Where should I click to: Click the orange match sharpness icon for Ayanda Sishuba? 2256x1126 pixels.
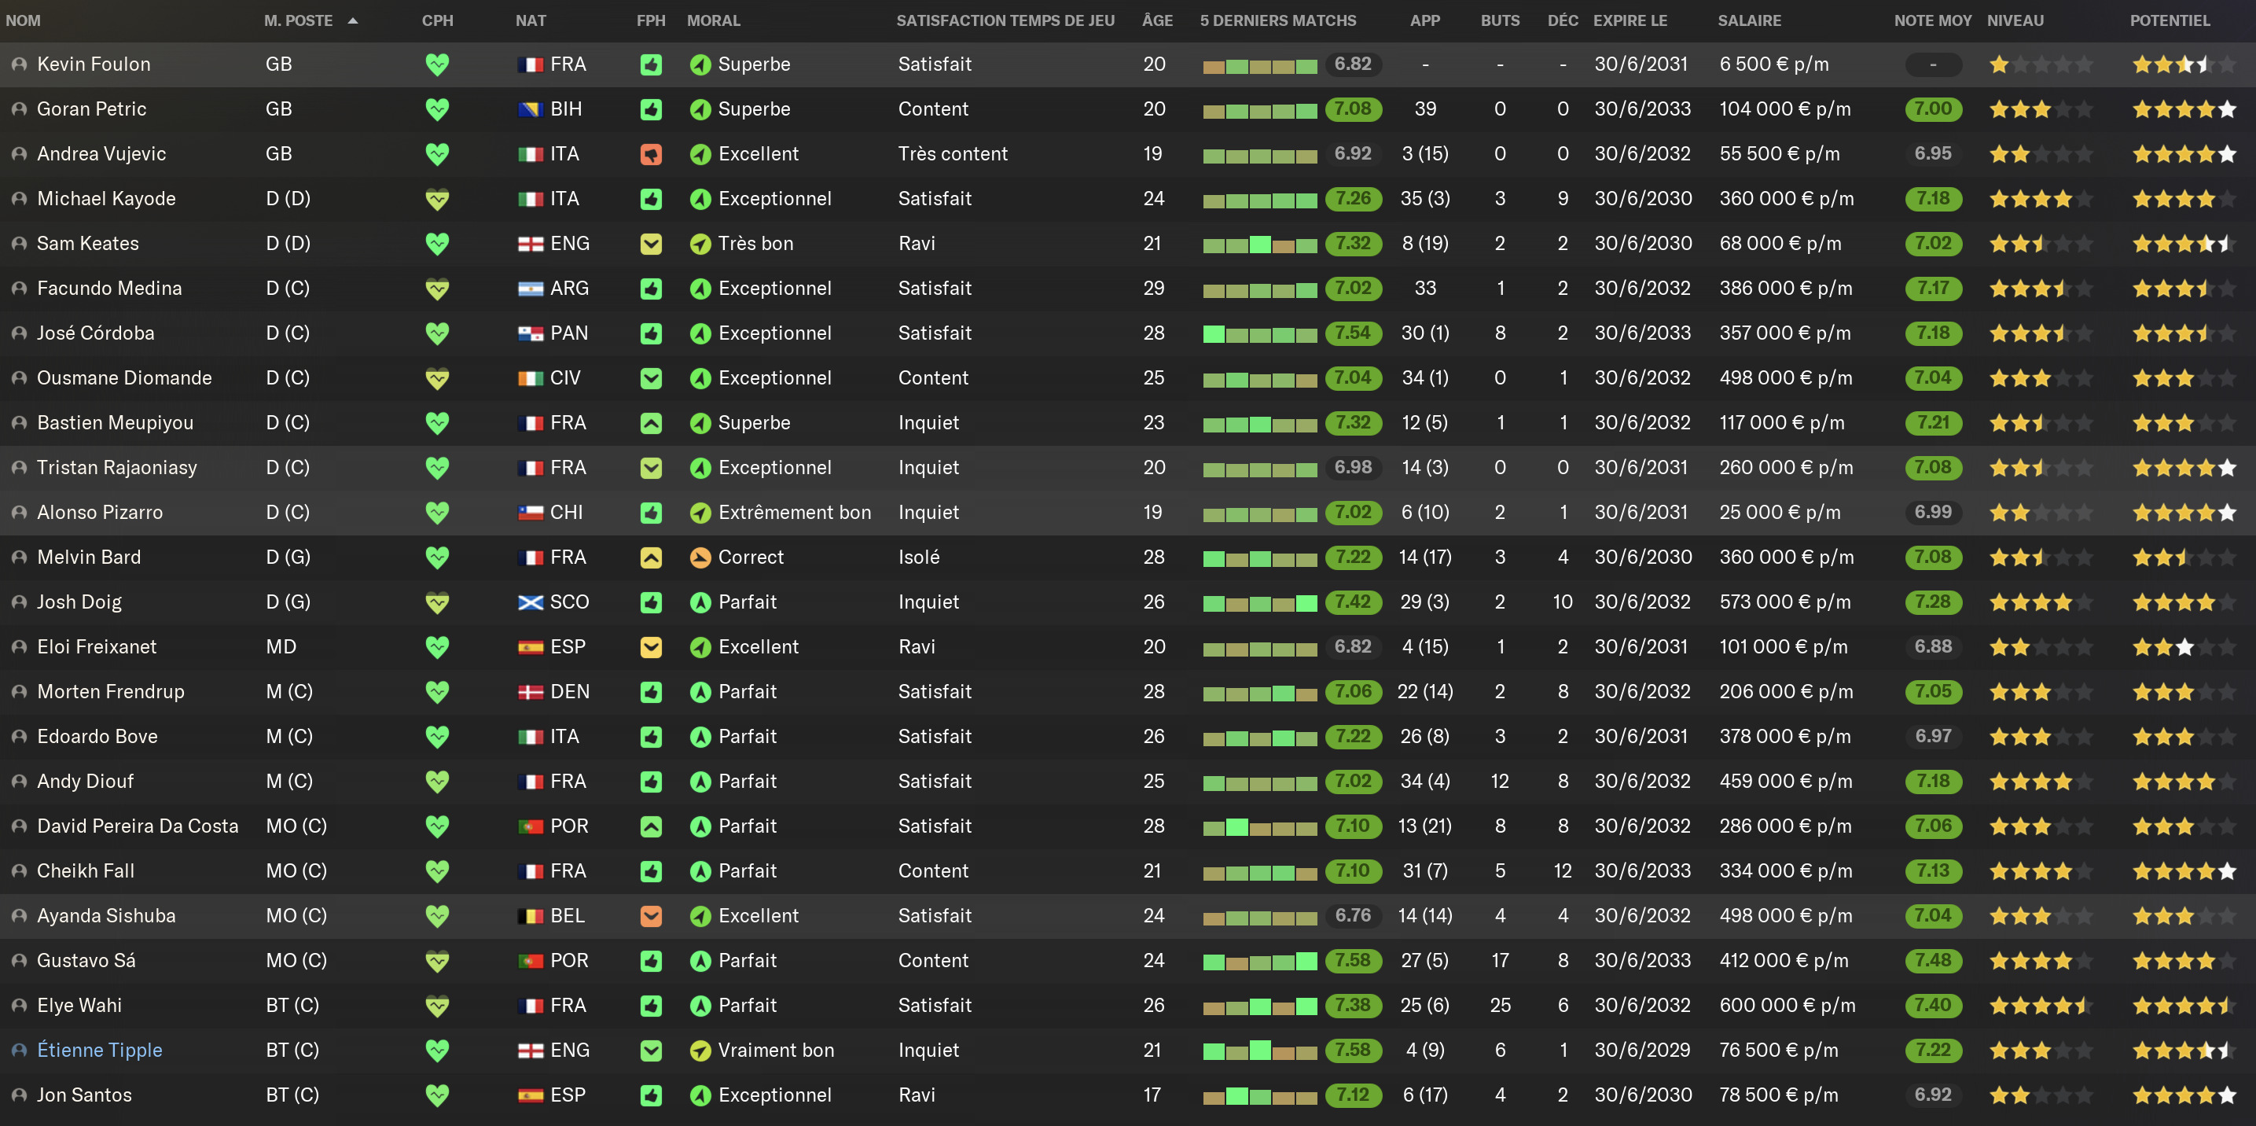(651, 916)
